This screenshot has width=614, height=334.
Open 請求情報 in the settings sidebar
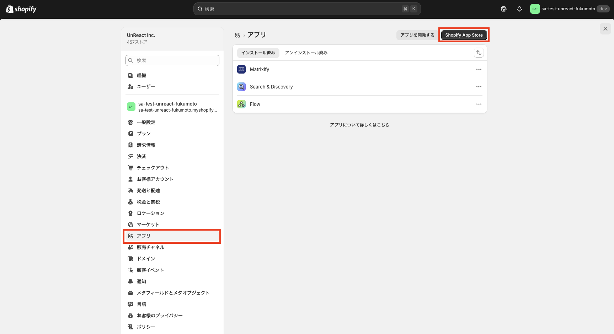pos(172,145)
